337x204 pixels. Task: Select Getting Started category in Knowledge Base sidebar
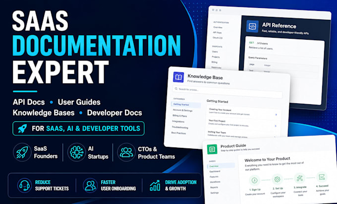click(186, 105)
